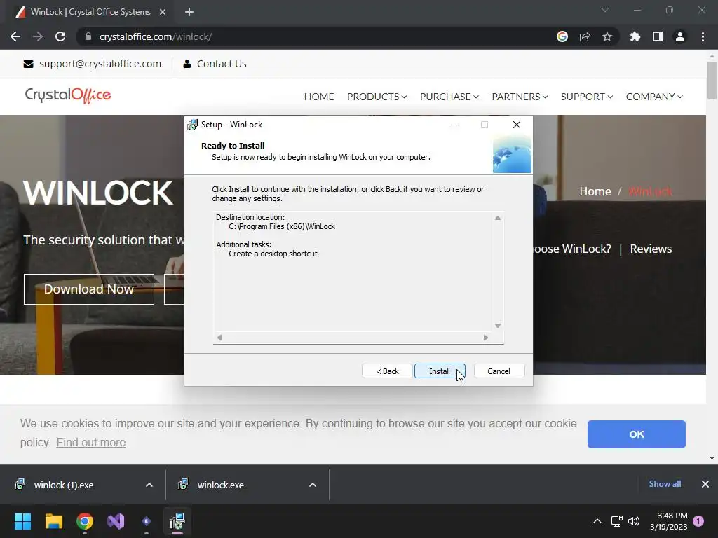Click the Back button in setup
Screen dimensions: 718x538
click(387, 371)
